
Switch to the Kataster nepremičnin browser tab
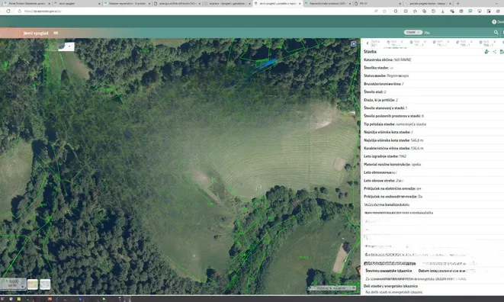[127, 4]
